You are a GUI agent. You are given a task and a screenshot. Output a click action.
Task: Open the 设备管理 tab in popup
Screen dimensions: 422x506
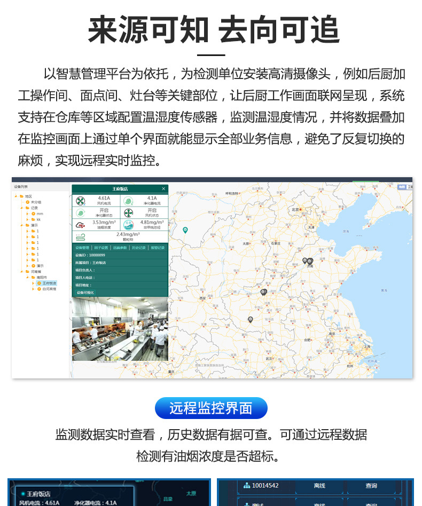tap(82, 248)
